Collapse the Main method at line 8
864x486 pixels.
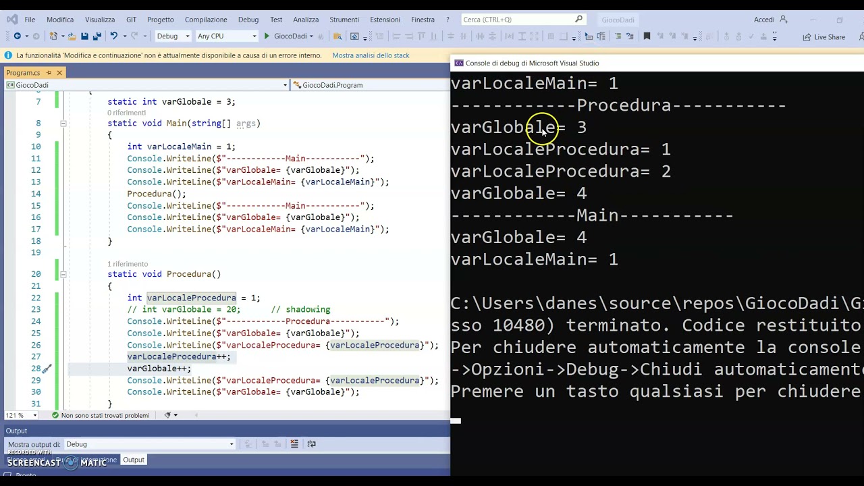pyautogui.click(x=63, y=124)
